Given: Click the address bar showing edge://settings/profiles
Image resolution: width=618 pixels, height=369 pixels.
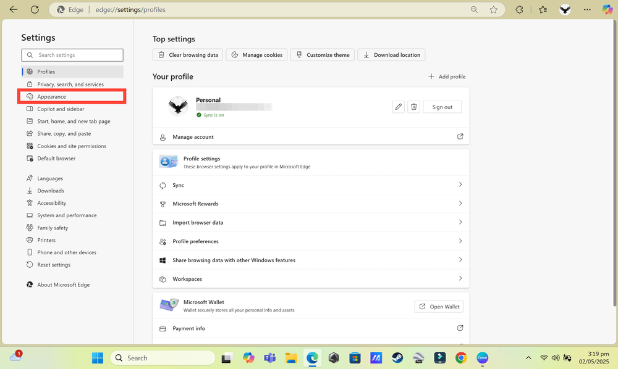Looking at the screenshot, I should 277,9.
